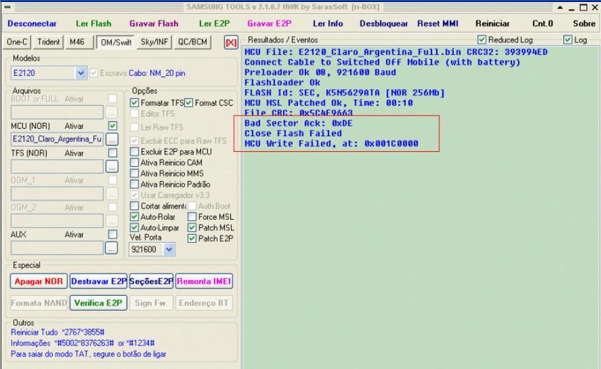Click SeçõesE2P button
Screen dimensions: 601x369
click(151, 281)
